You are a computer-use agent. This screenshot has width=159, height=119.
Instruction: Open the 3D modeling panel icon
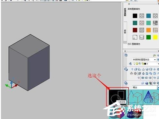click(126, 69)
